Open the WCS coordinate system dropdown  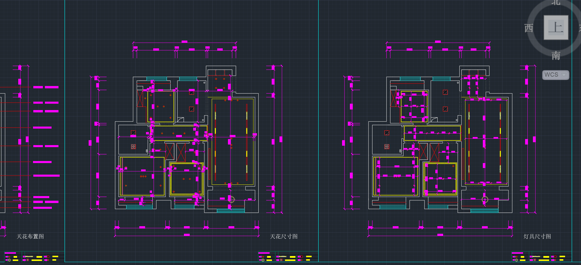pos(556,75)
